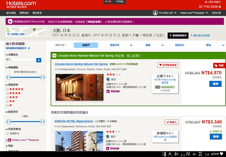
Task: Click 累積晚數 icon for SARASA HOTEL
Action: coord(108,149)
